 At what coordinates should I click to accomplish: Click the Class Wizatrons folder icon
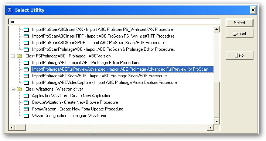click(x=20, y=89)
